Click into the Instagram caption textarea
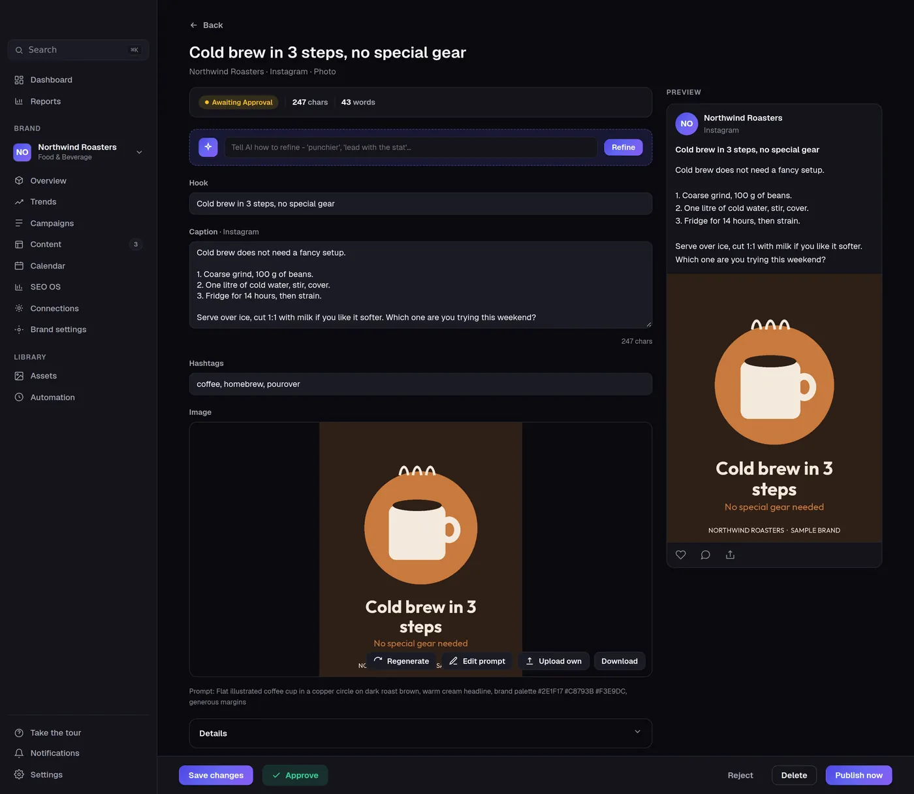914x794 pixels. point(420,285)
